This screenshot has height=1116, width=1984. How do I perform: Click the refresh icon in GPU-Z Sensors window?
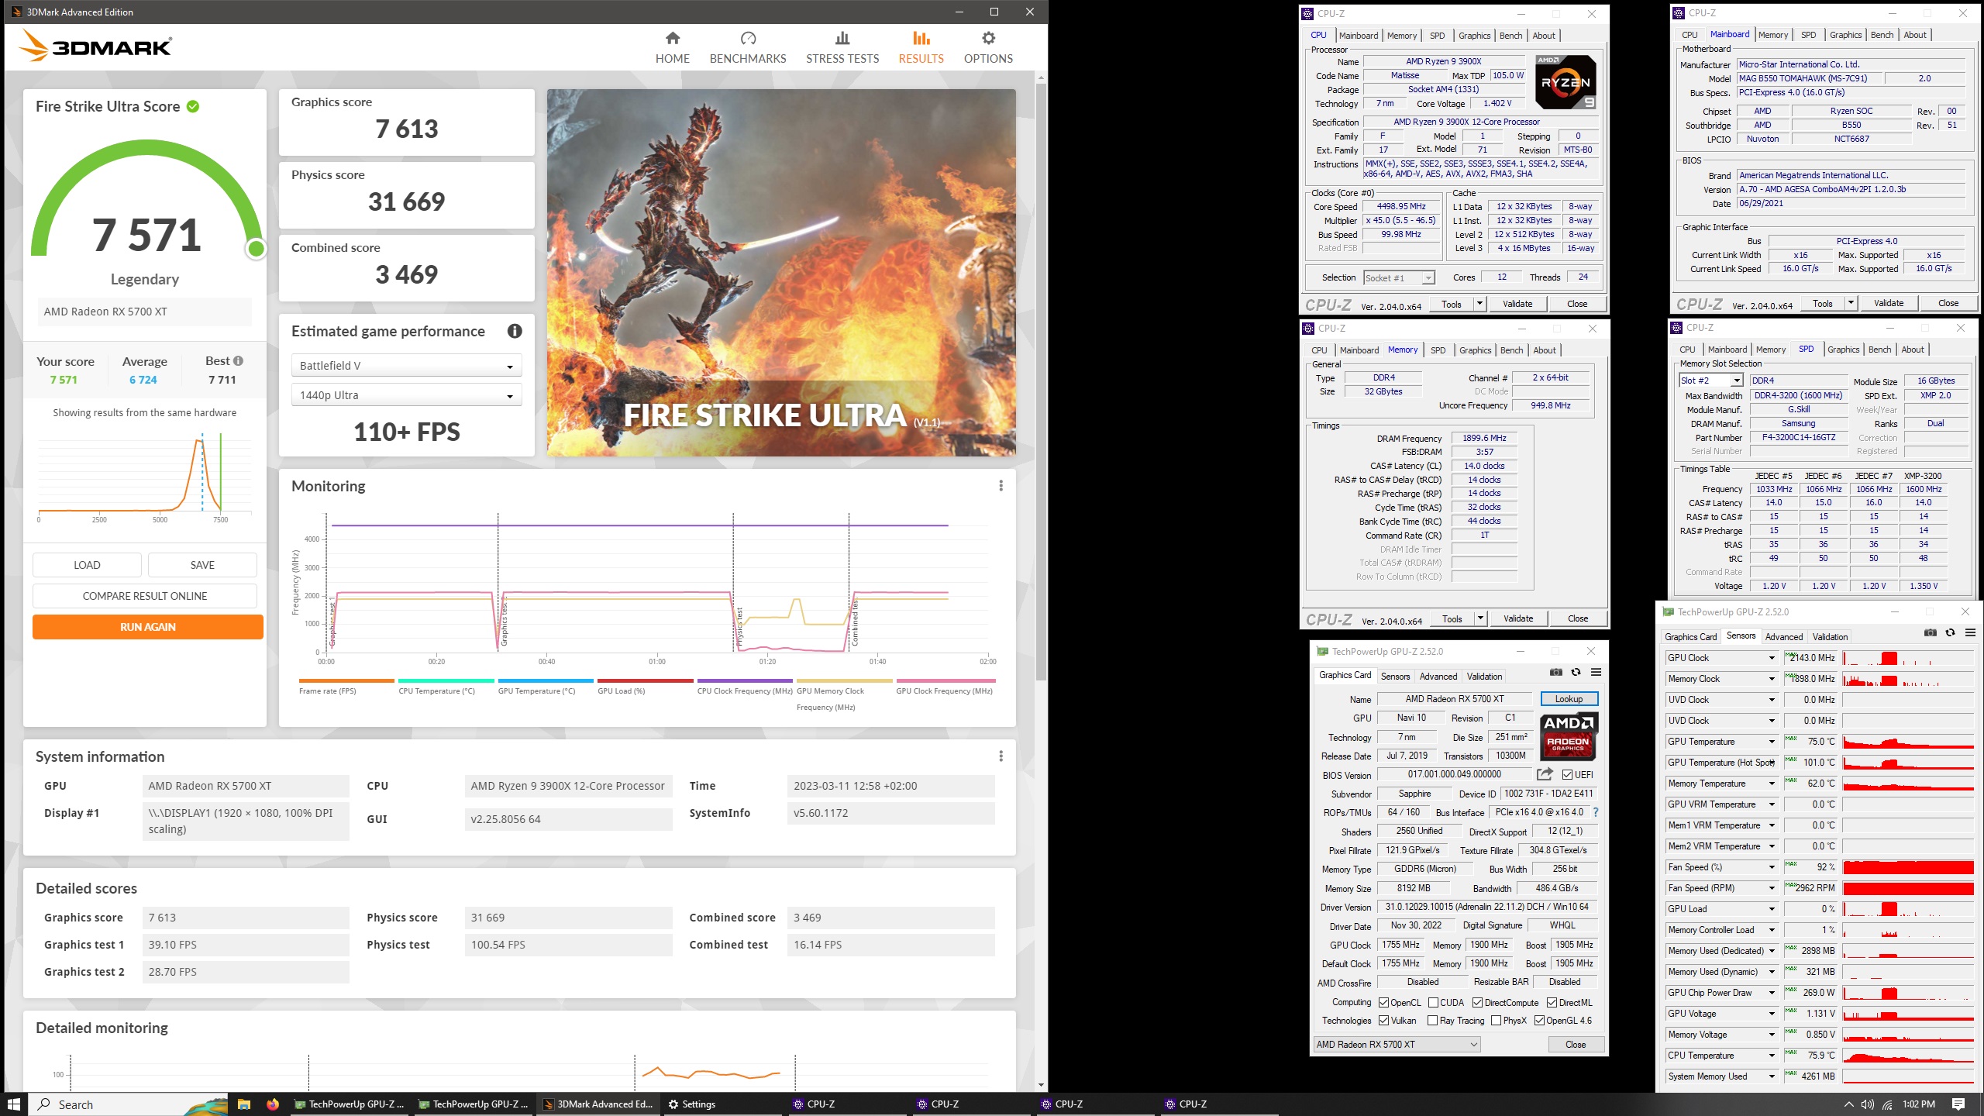[x=1950, y=632]
